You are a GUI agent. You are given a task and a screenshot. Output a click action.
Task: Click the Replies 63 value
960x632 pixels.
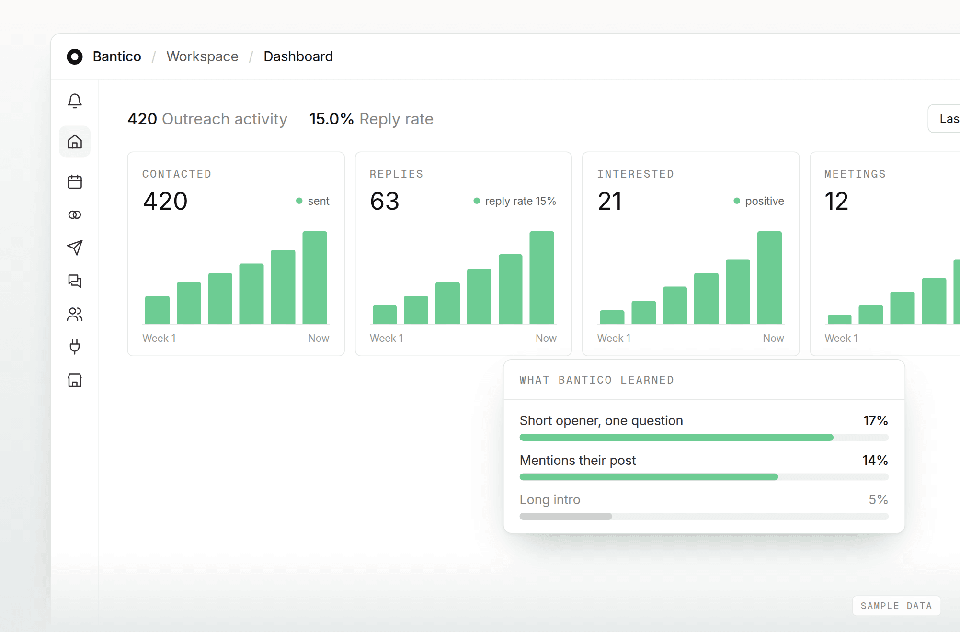(x=385, y=201)
